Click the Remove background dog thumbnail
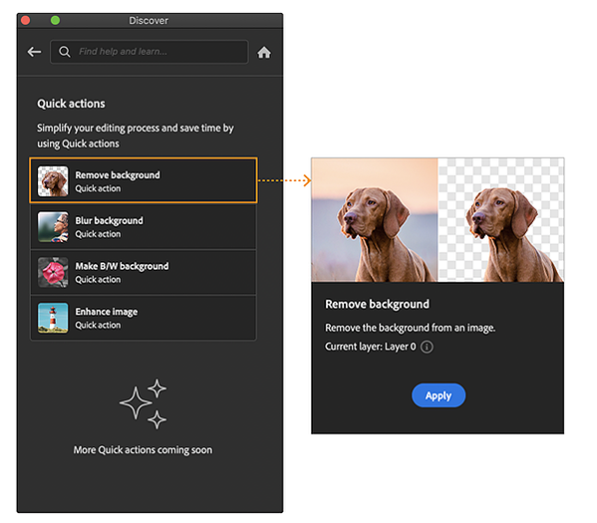Image resolution: width=597 pixels, height=523 pixels. click(53, 180)
